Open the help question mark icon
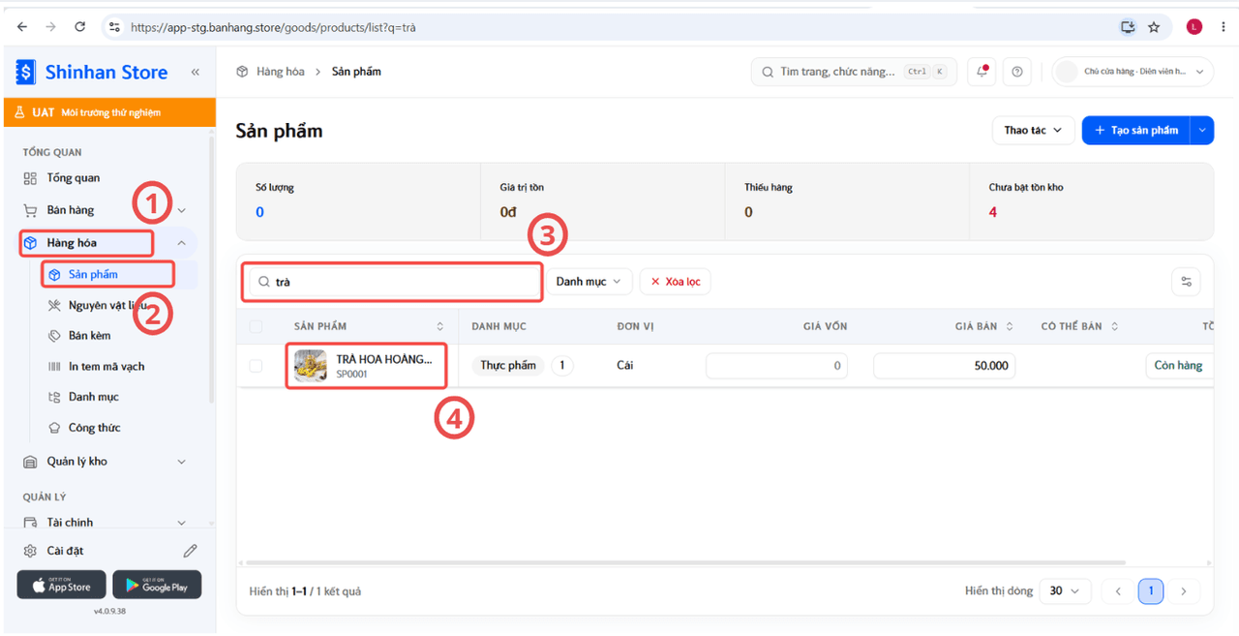Image resolution: width=1239 pixels, height=636 pixels. (x=1016, y=72)
